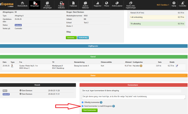This screenshot has width=188, height=114.
Task: Select the Til udbetaling total row
Action: pos(157,24)
